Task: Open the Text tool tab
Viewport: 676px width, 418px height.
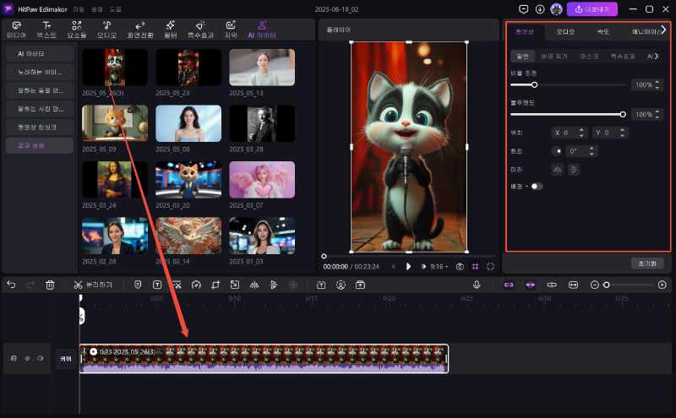Action: coord(47,30)
